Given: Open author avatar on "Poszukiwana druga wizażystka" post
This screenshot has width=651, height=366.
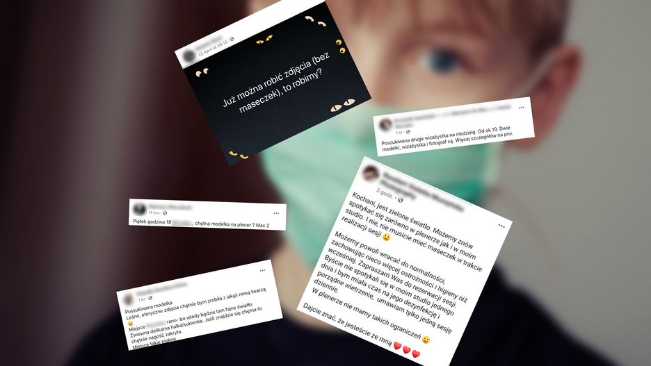Looking at the screenshot, I should [386, 124].
